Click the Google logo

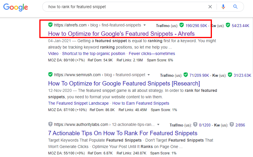pos(16,7)
